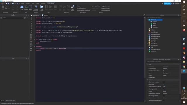
Task: Open the Play Here dropdown arrow
Action: [x=44, y=11]
